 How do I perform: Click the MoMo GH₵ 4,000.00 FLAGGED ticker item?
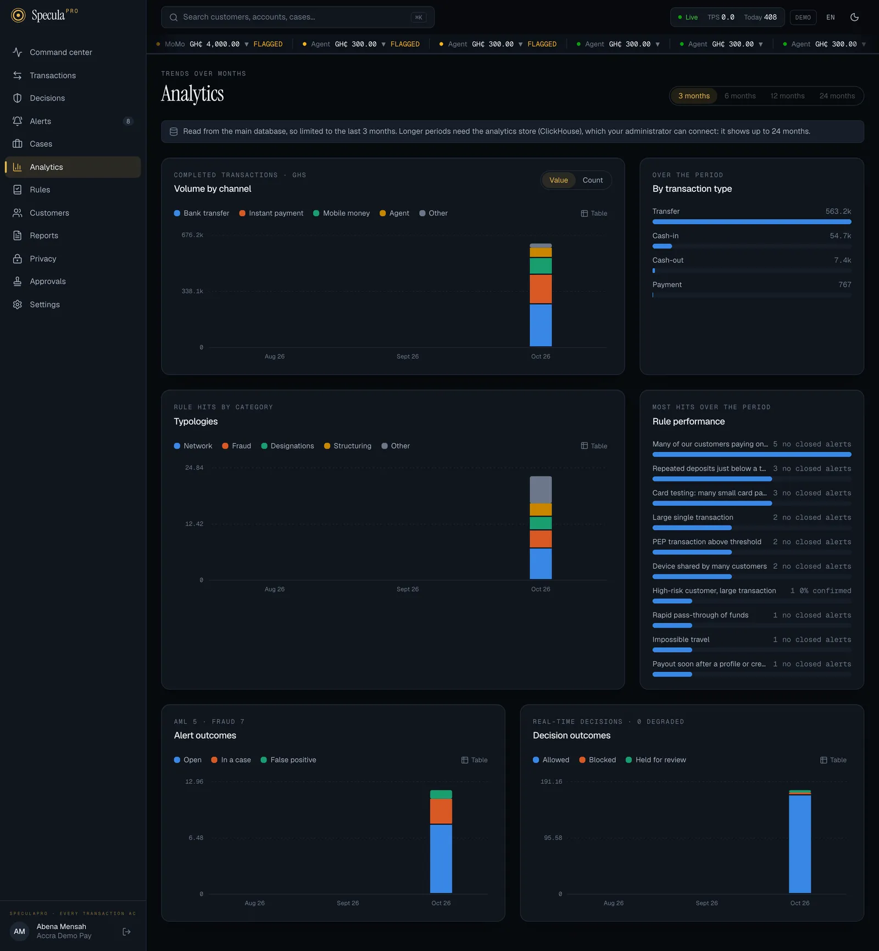(x=219, y=44)
